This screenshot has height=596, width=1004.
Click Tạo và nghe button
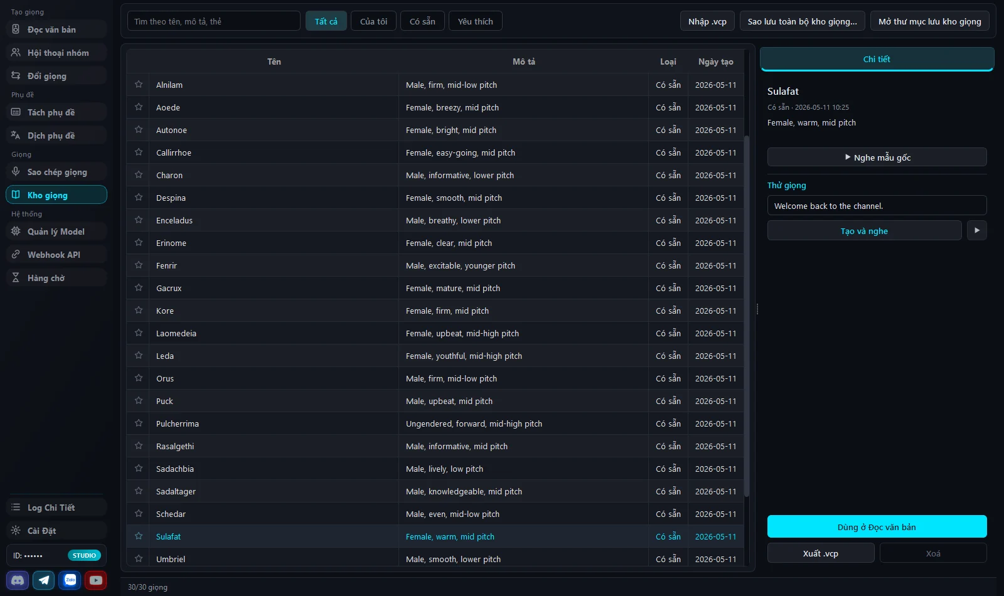(864, 230)
